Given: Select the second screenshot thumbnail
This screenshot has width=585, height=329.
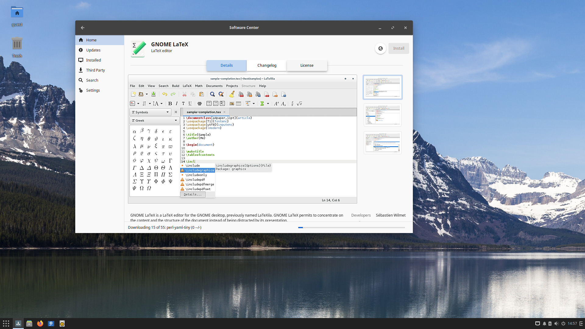Looking at the screenshot, I should (x=383, y=115).
